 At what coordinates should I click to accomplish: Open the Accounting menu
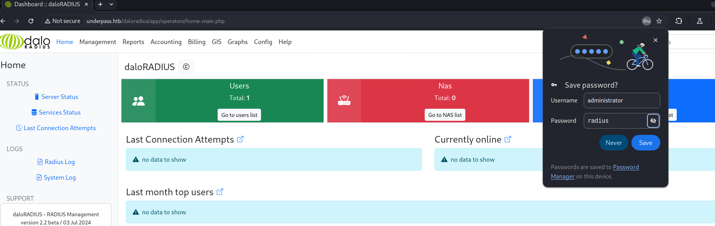pos(166,42)
